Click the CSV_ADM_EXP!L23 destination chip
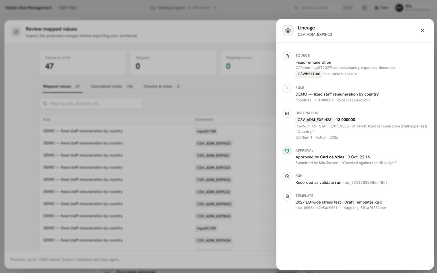Viewport: 437px width, 273px height. (x=214, y=192)
